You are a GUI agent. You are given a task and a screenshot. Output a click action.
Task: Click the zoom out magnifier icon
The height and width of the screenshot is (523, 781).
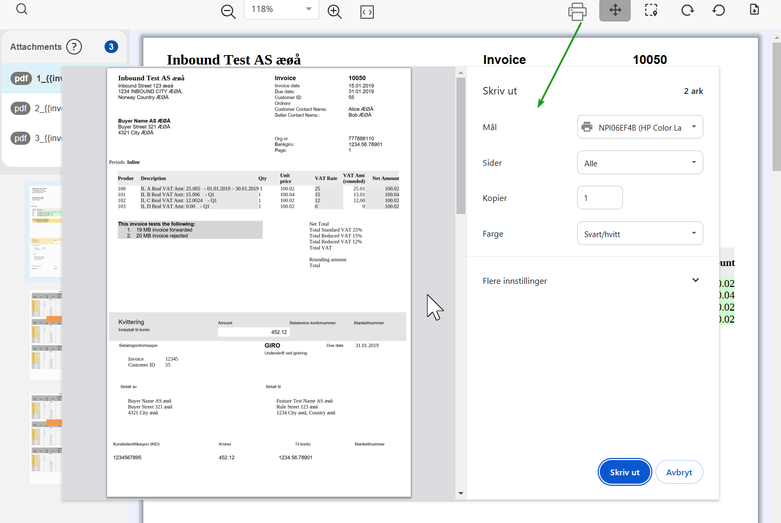tap(228, 12)
